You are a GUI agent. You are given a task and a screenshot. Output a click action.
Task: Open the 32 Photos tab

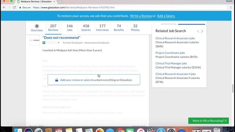tap(135, 28)
